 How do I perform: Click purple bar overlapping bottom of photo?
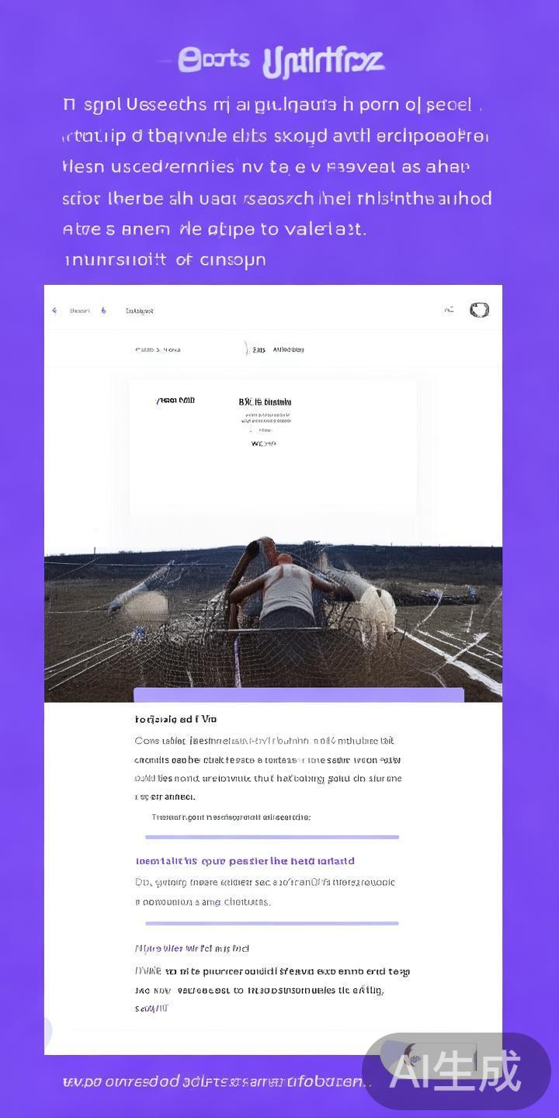pos(299,695)
